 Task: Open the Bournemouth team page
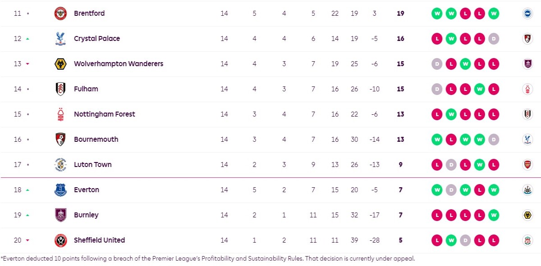96,140
